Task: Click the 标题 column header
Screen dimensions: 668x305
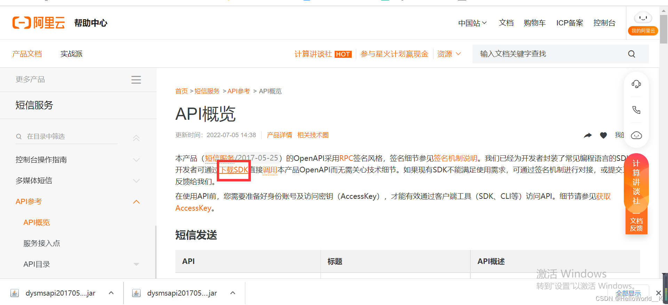Action: [335, 261]
